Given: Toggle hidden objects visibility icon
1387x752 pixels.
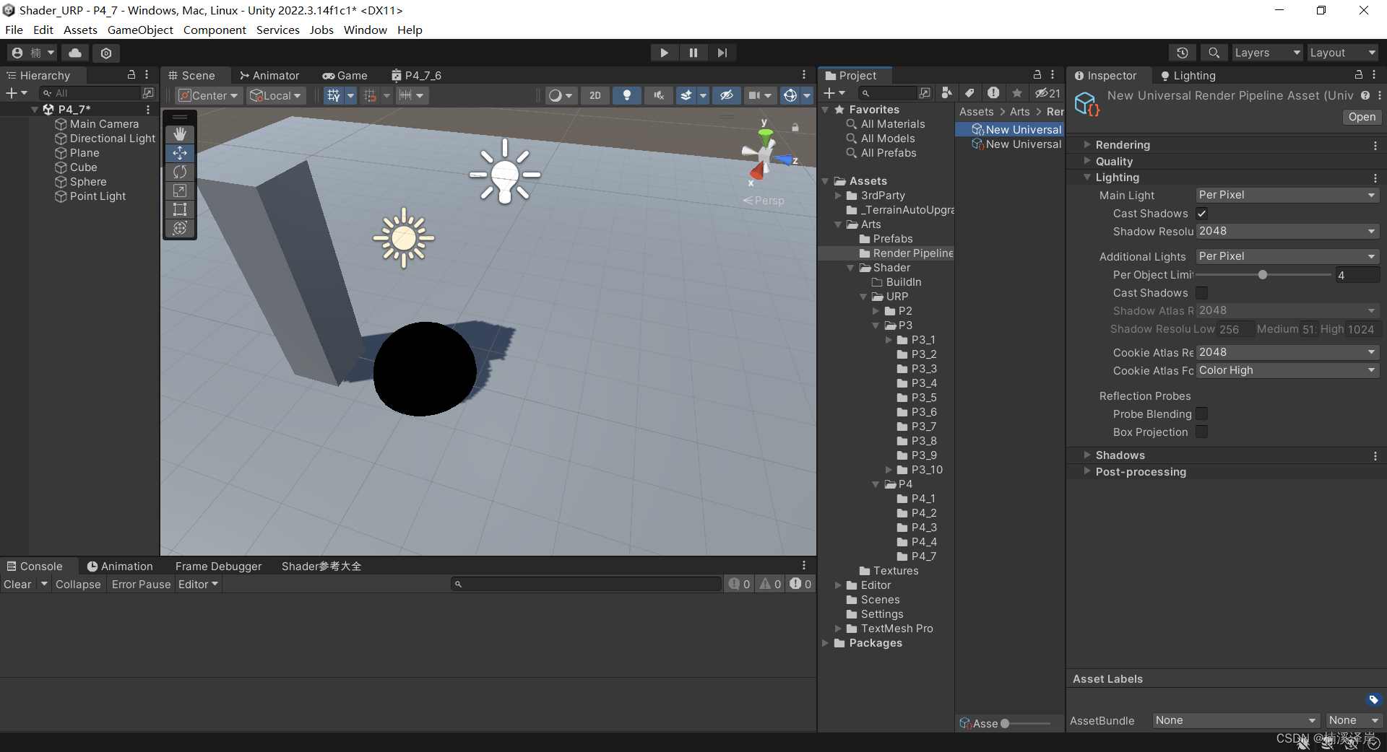Looking at the screenshot, I should tap(727, 95).
